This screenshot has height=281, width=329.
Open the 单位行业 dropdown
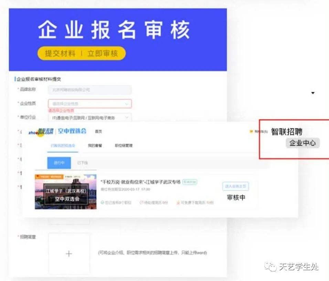pyautogui.click(x=90, y=118)
